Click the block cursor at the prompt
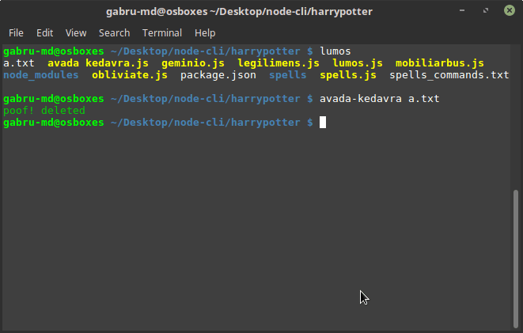The image size is (523, 333). [x=323, y=123]
